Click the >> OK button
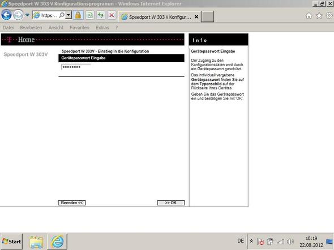334x250 pixels. (171, 202)
